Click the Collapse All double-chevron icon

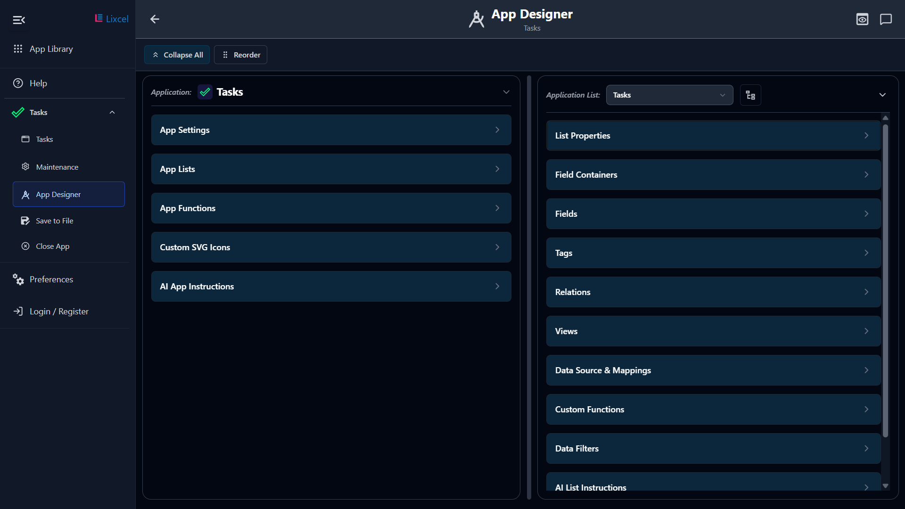156,55
